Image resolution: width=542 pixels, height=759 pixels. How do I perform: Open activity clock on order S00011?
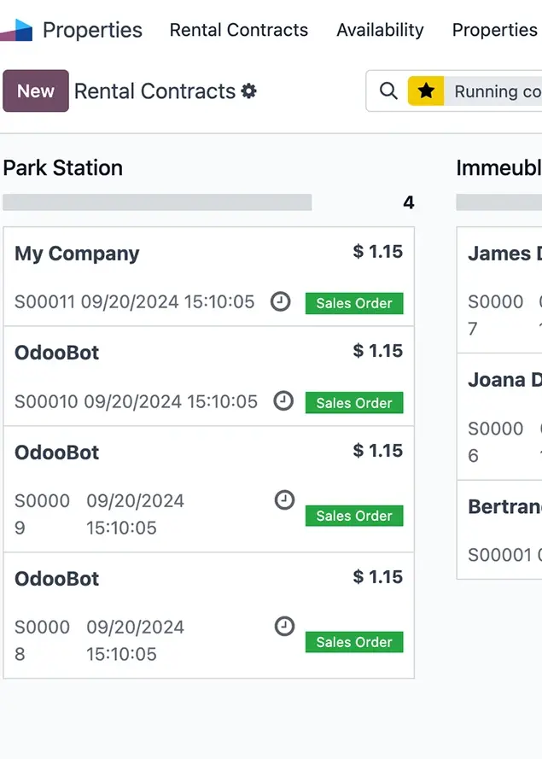280,301
